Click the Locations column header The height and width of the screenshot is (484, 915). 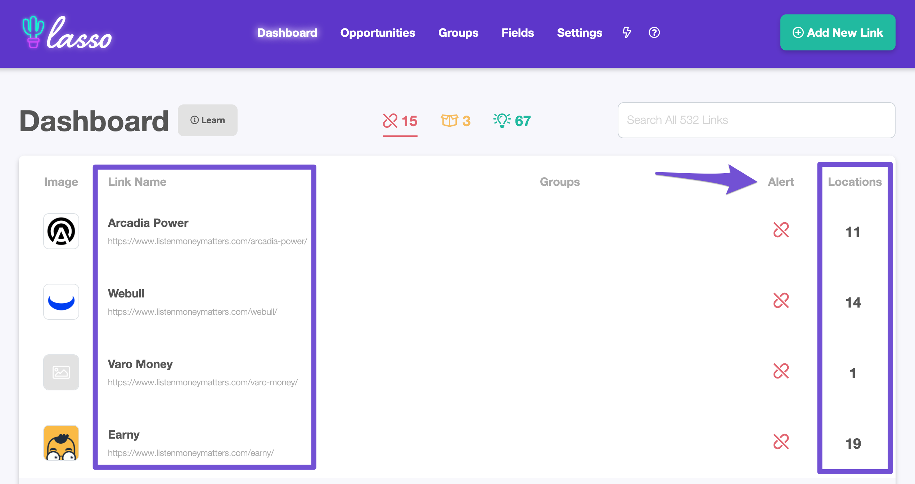[x=855, y=182]
